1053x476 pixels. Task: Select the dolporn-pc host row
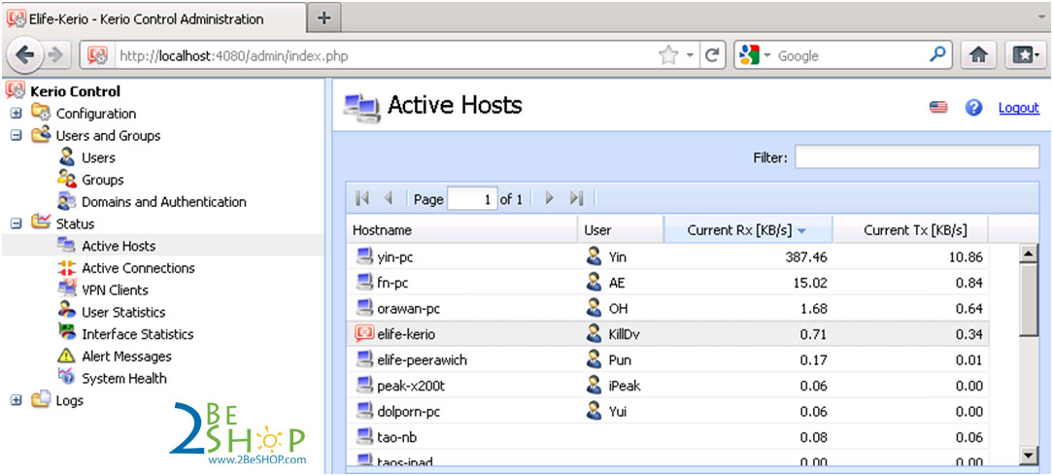point(667,411)
